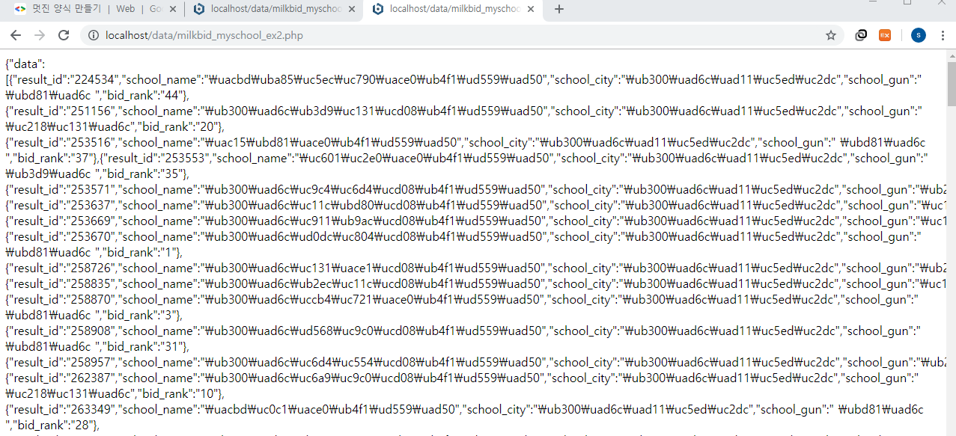Open a new tab with the plus button

(558, 9)
